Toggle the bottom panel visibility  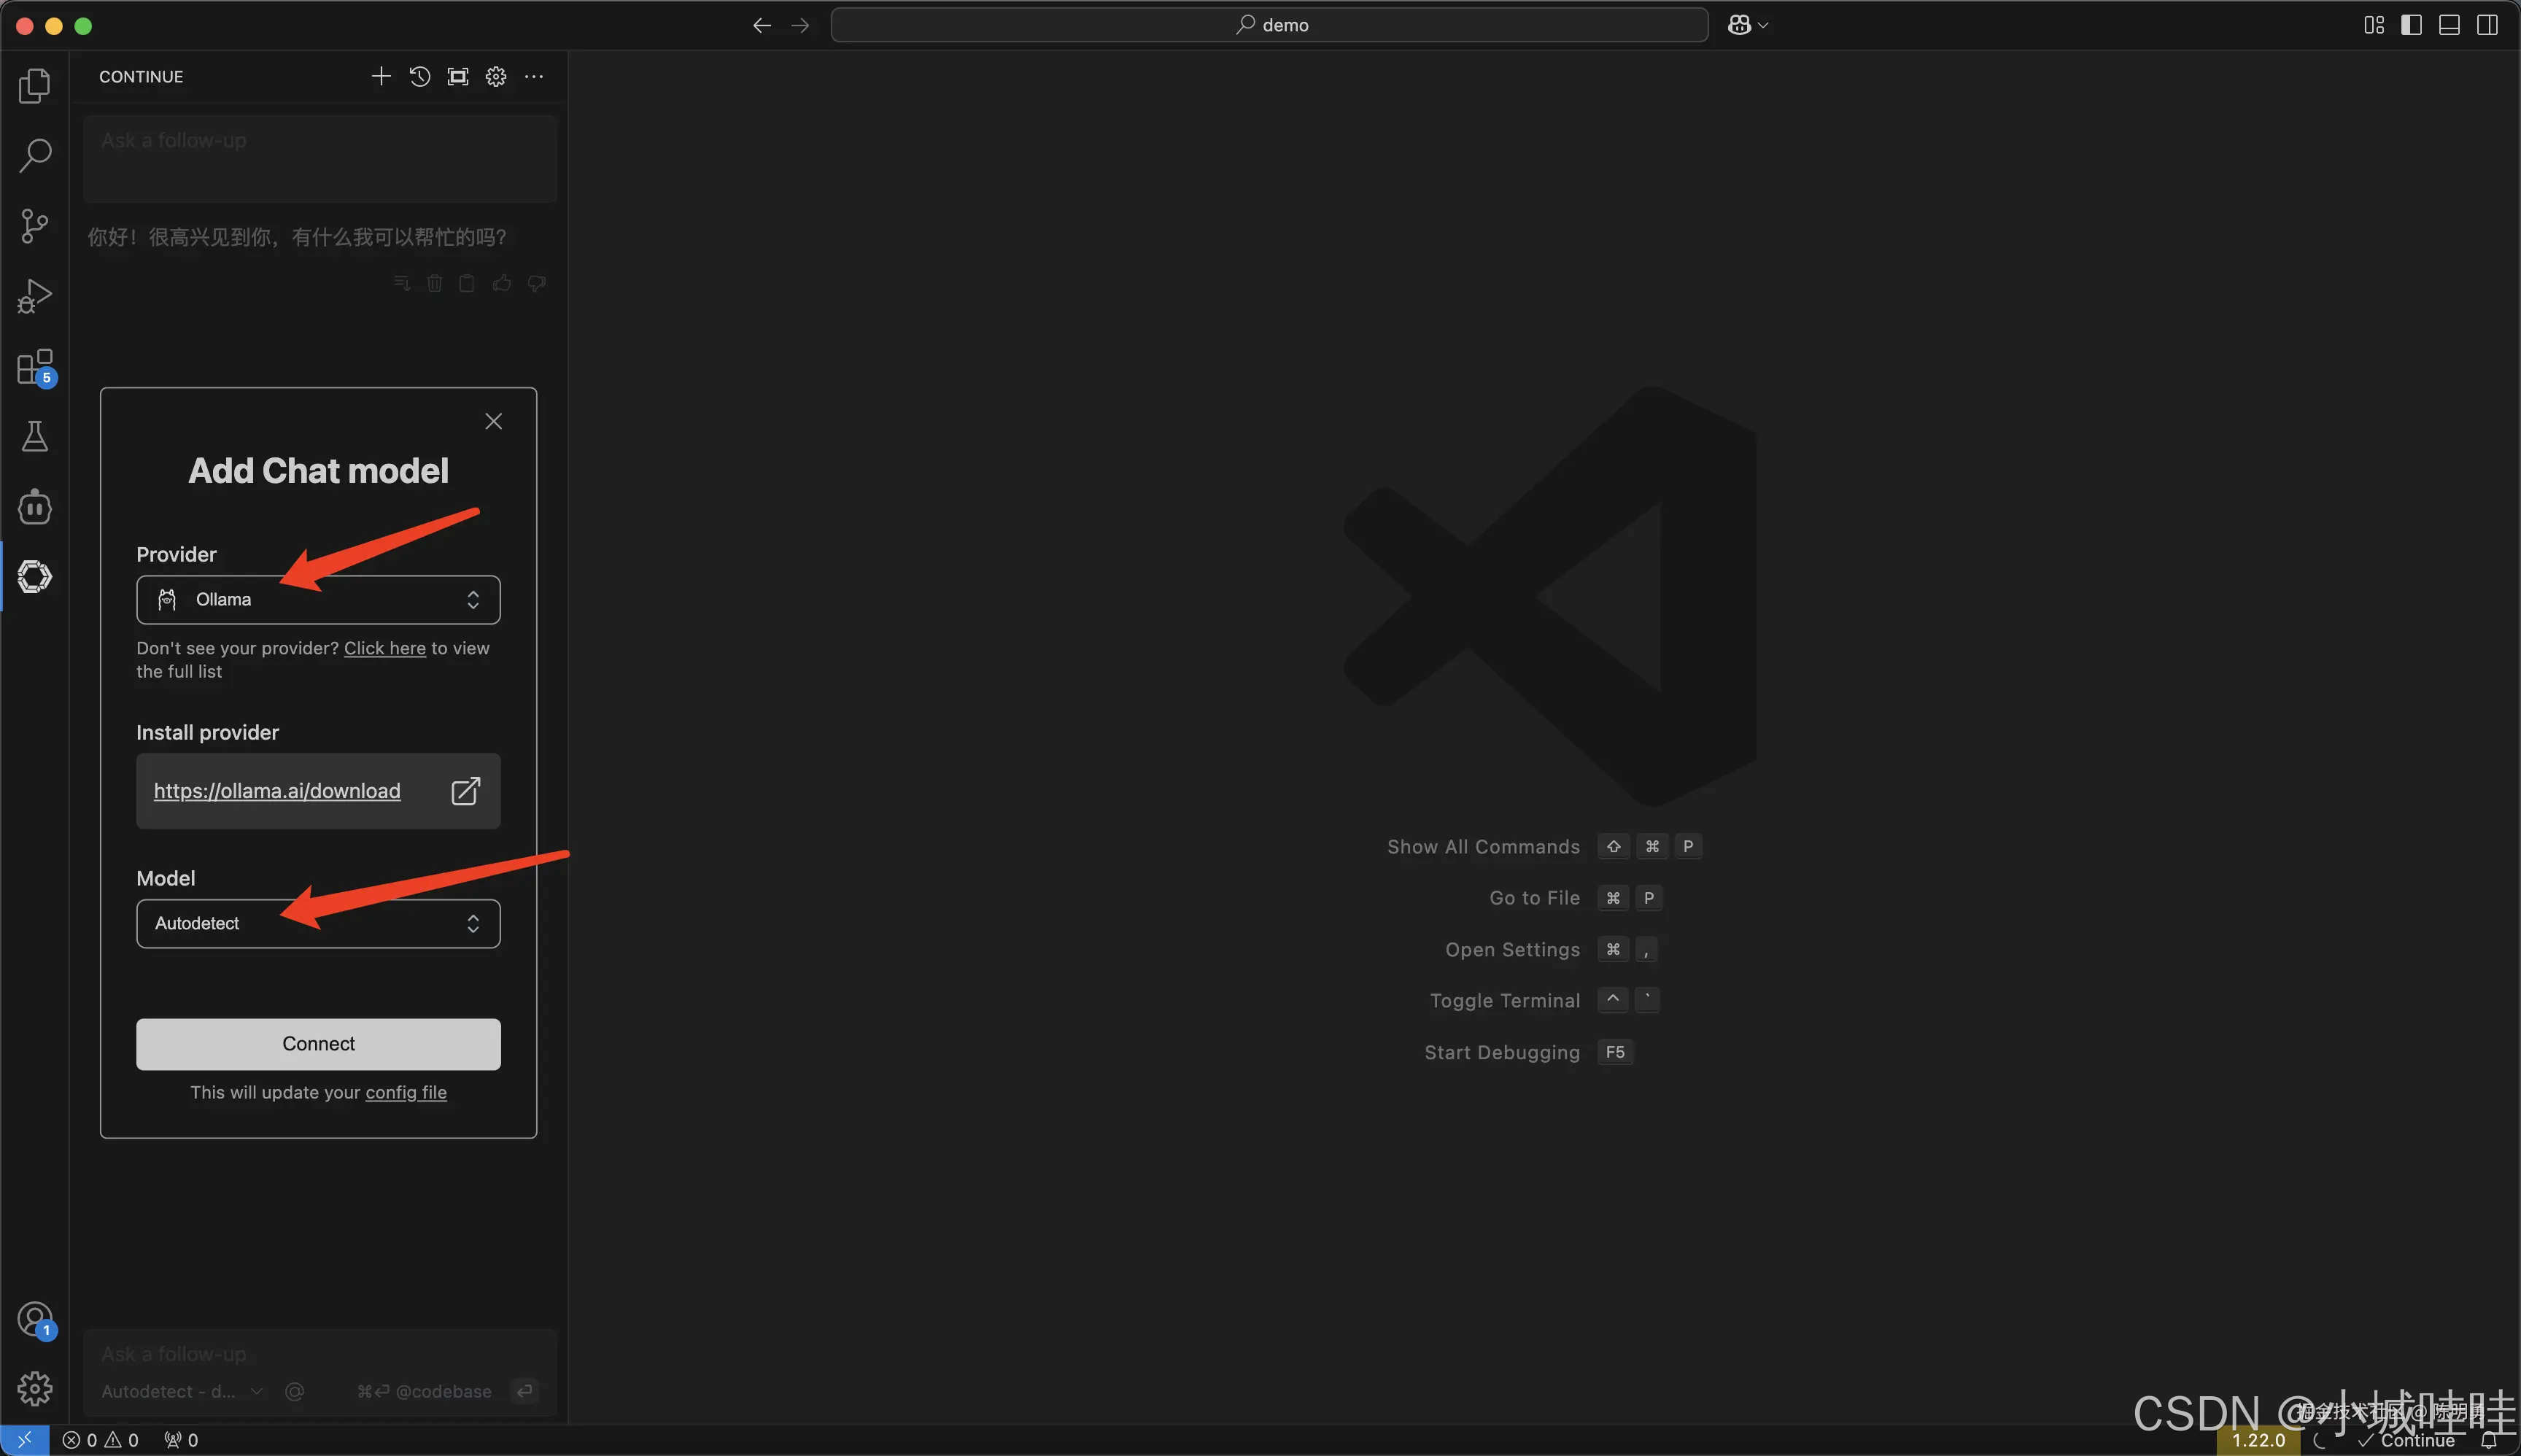coord(2449,25)
